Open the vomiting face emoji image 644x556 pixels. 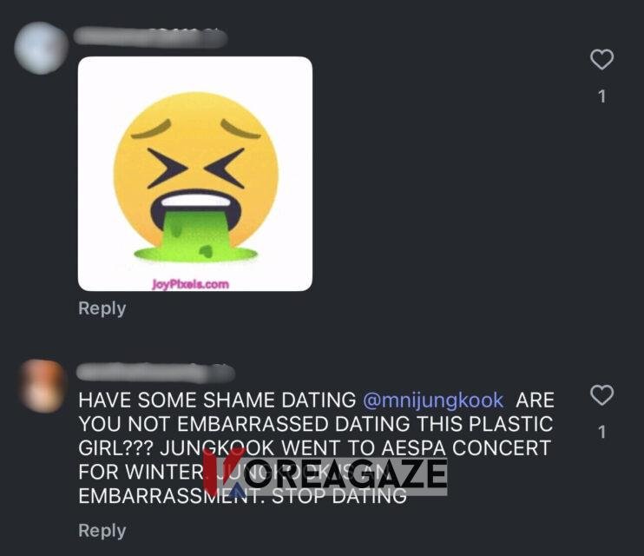click(195, 174)
